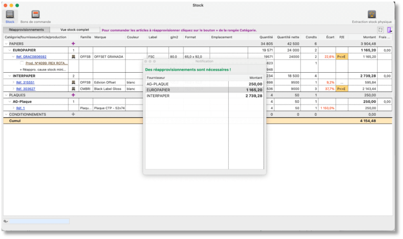
Task: Expand the Réf. 303627 row
Action: point(13,89)
